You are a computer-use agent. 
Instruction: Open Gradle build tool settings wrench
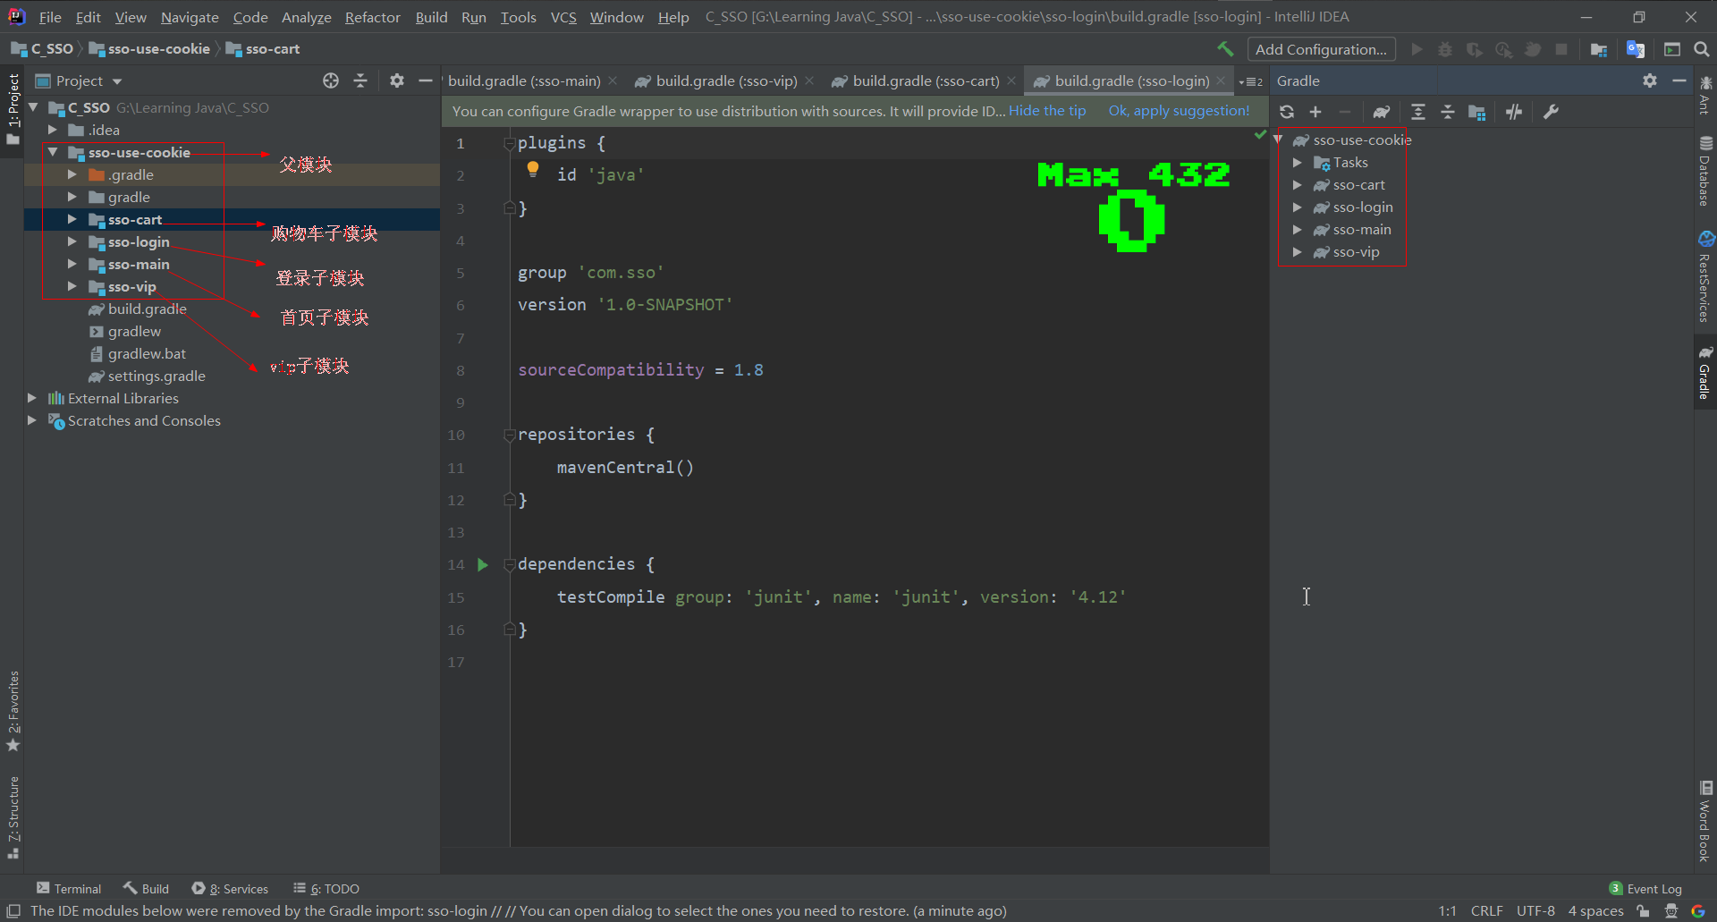coord(1552,112)
